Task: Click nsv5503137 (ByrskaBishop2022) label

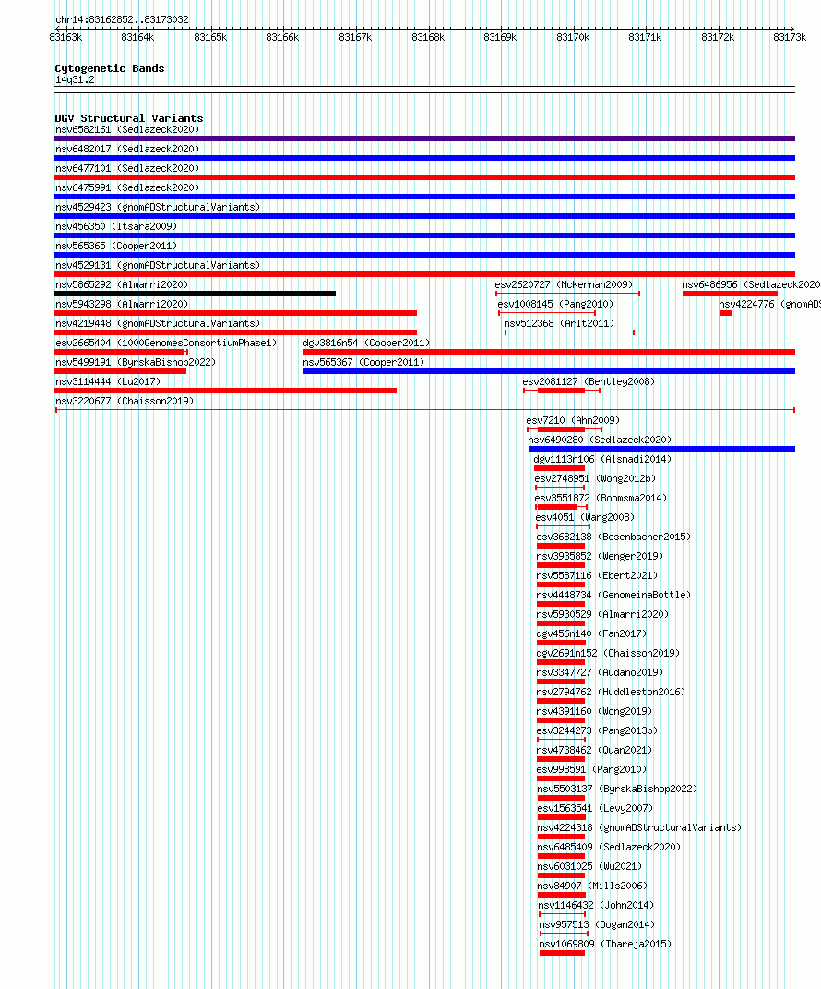Action: [617, 789]
